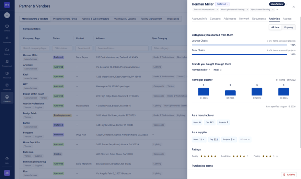Open the Catalog sidebar icon
The height and width of the screenshot is (179, 301).
(7, 27)
